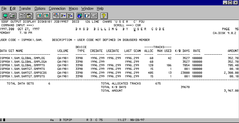Click the K/B DAYS column header
Viewport: 239px width, 123px height.
tap(182, 51)
